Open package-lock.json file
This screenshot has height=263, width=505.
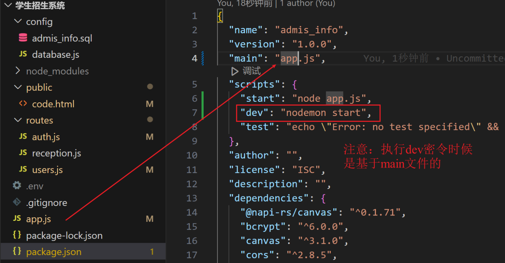click(x=64, y=236)
